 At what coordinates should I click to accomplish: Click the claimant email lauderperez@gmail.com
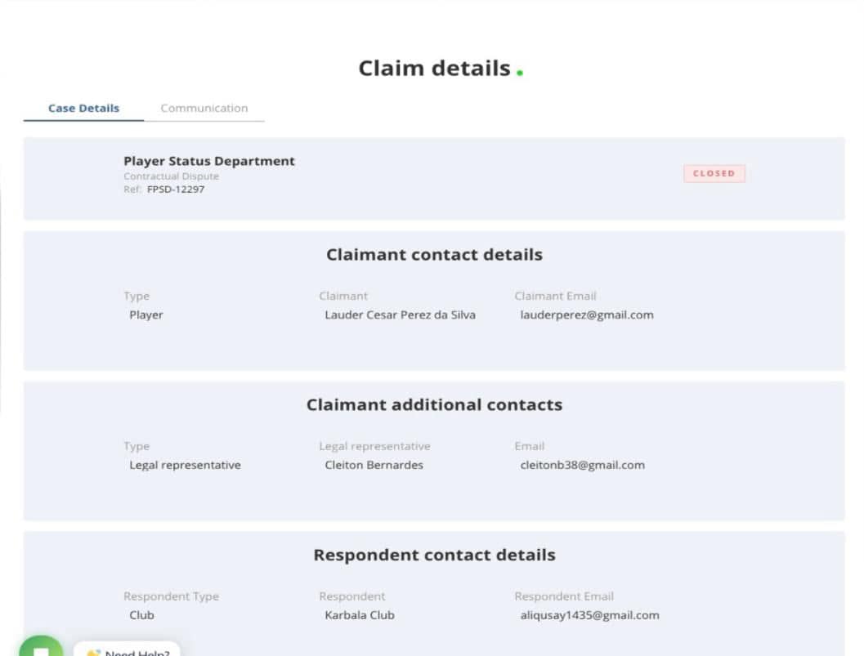pyautogui.click(x=586, y=315)
